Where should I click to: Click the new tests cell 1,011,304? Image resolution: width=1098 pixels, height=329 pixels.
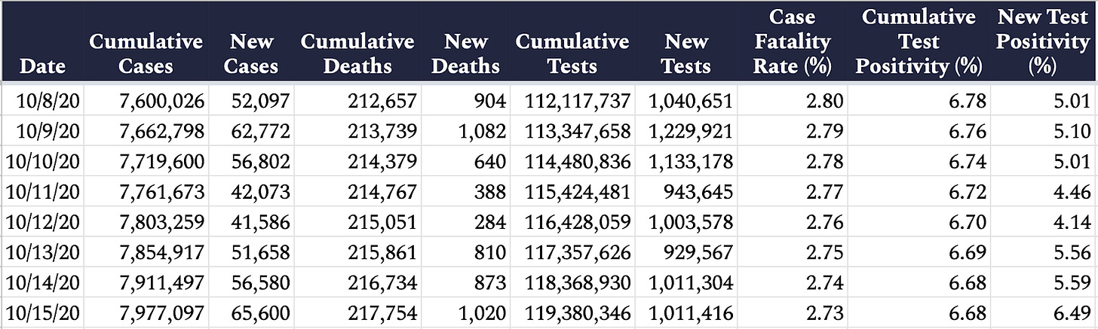[686, 283]
